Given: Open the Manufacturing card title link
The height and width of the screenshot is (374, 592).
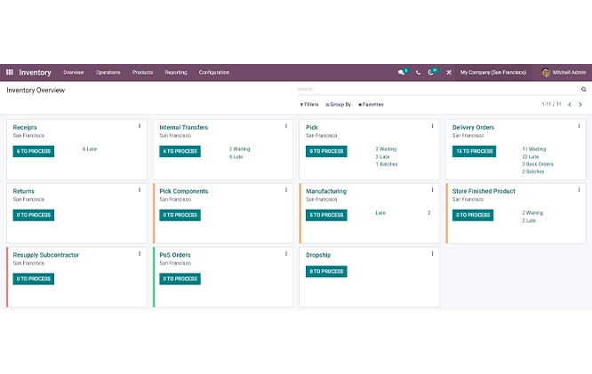Looking at the screenshot, I should coord(326,191).
